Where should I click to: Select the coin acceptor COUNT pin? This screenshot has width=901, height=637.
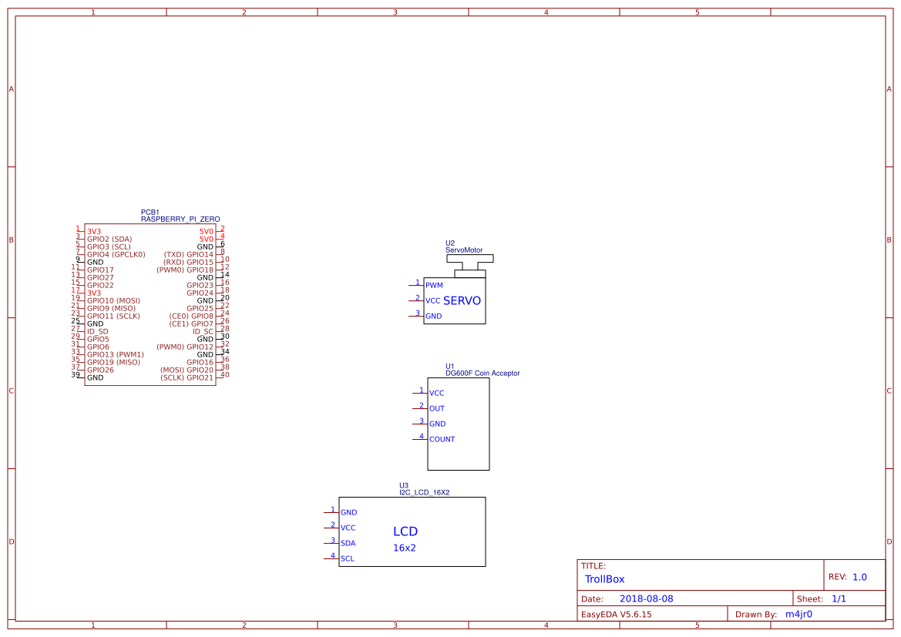434,439
